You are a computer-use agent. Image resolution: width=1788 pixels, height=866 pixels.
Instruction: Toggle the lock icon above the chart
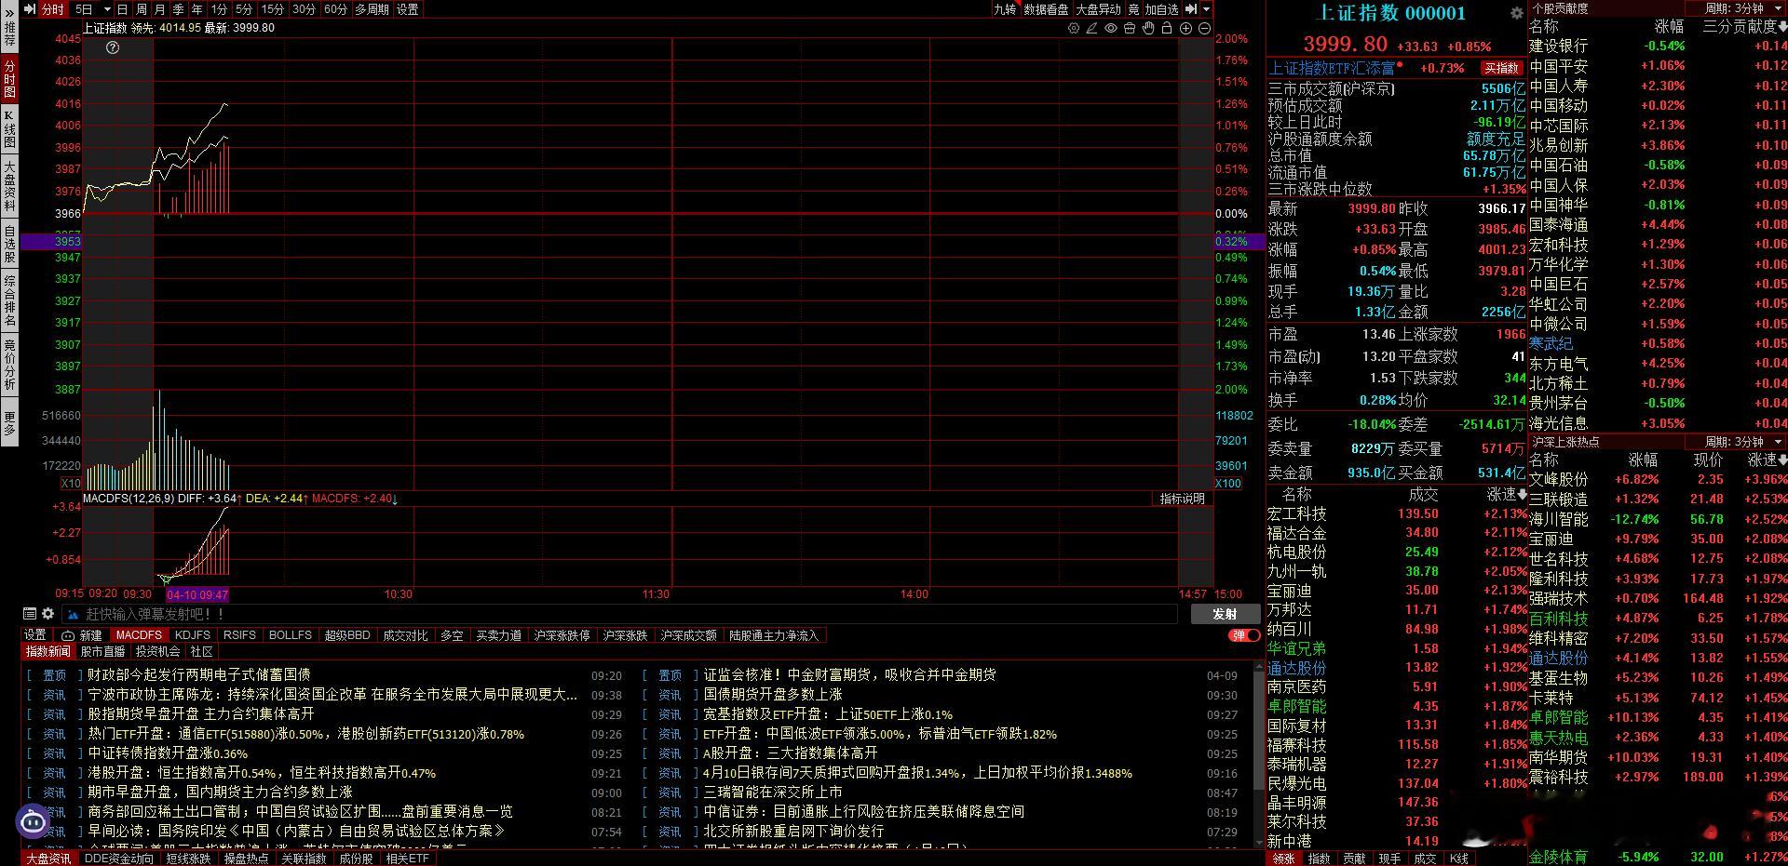click(1166, 29)
